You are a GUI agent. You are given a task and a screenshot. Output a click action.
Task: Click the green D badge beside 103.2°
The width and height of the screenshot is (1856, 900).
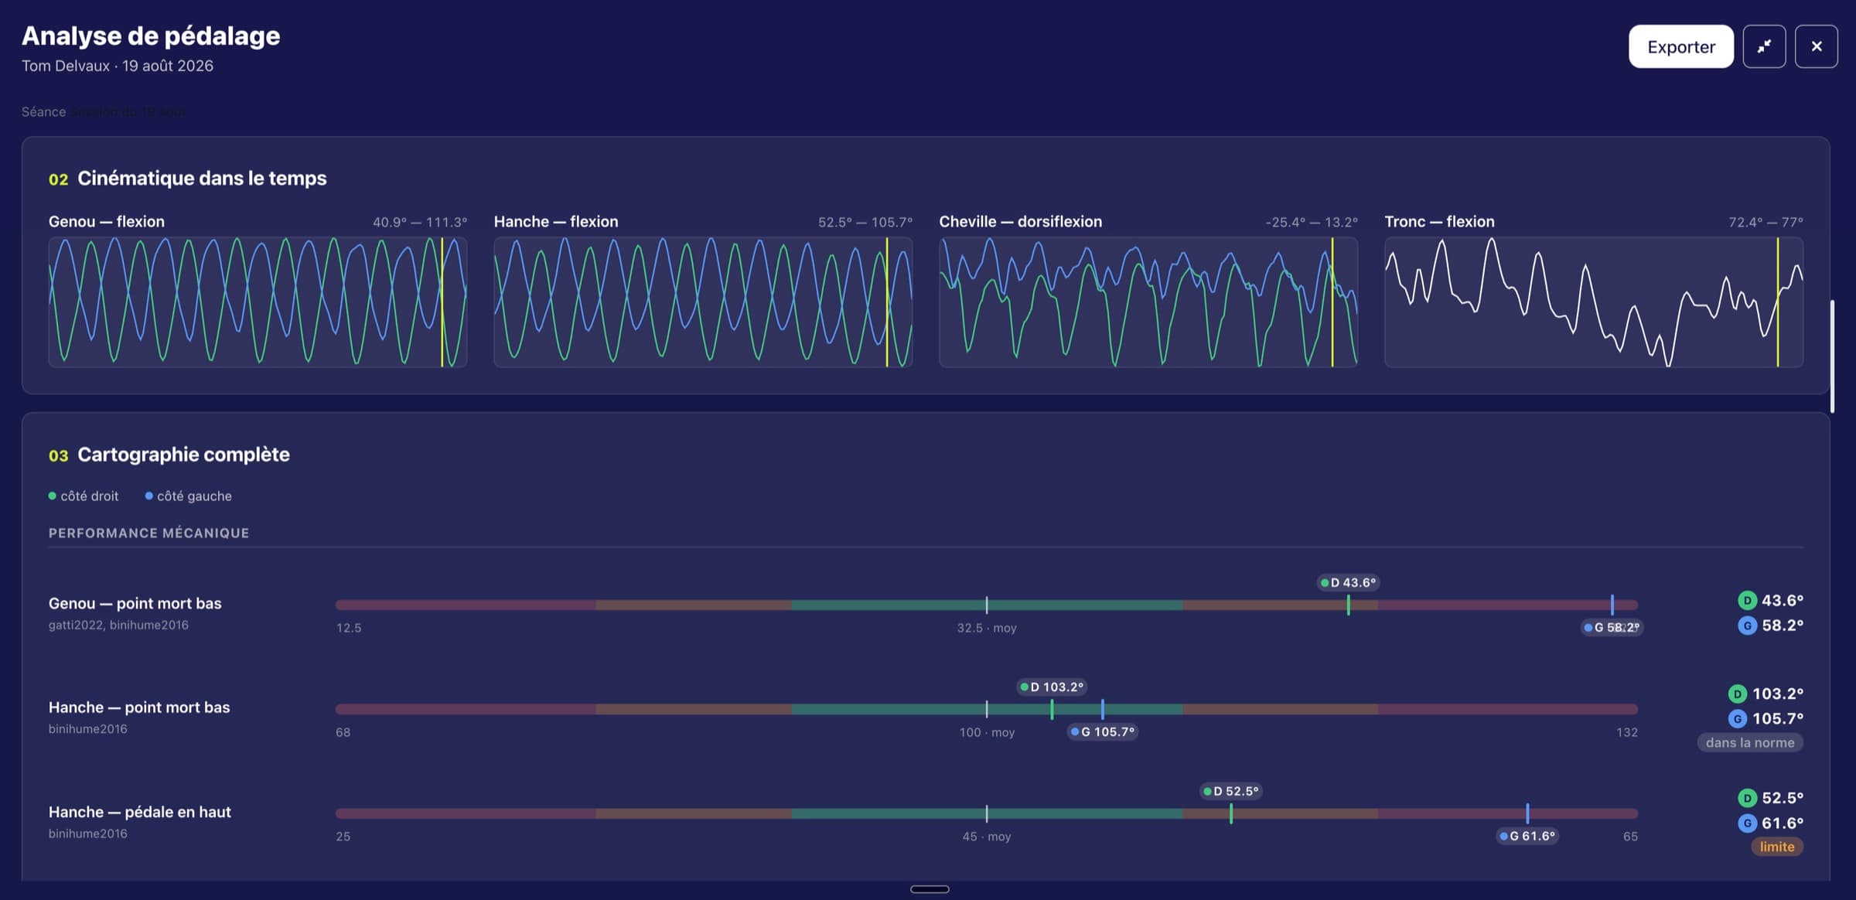pyautogui.click(x=1737, y=694)
